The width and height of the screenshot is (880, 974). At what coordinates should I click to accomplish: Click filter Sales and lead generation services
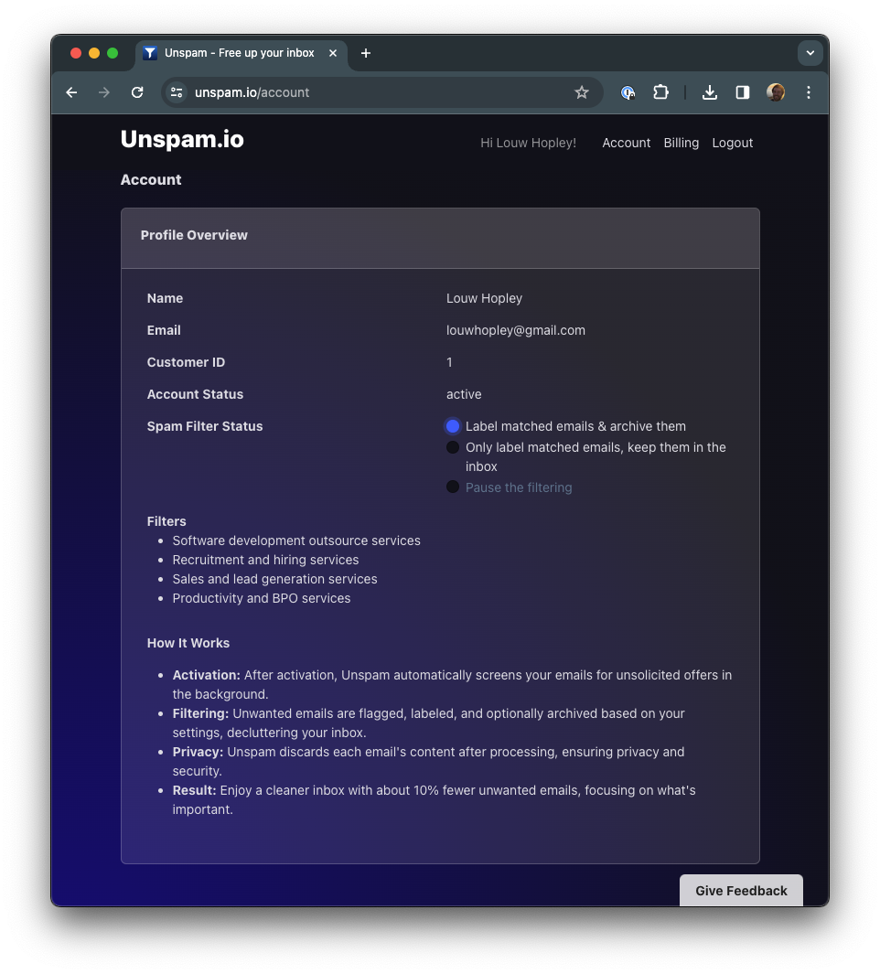click(x=274, y=579)
